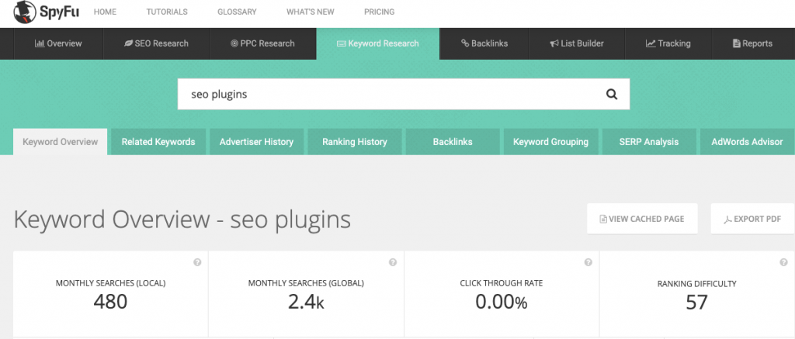This screenshot has height=339, width=795.
Task: Go to PPC Research
Action: point(262,43)
